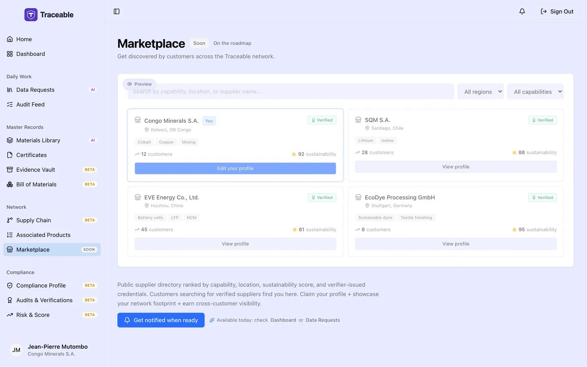Image resolution: width=587 pixels, height=367 pixels.
Task: Open the All regions dropdown
Action: [481, 92]
